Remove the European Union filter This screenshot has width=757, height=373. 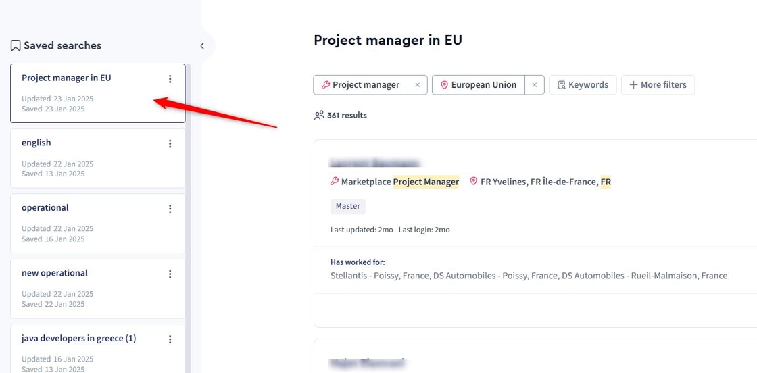tap(534, 85)
